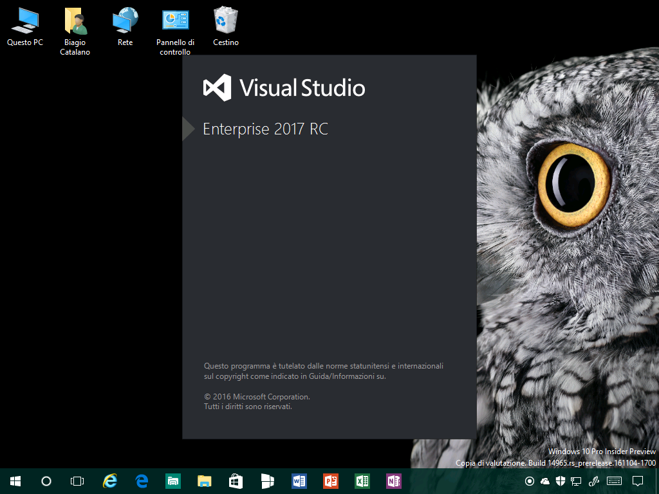Open the Questo PC desktop icon
The image size is (659, 494).
(x=25, y=26)
